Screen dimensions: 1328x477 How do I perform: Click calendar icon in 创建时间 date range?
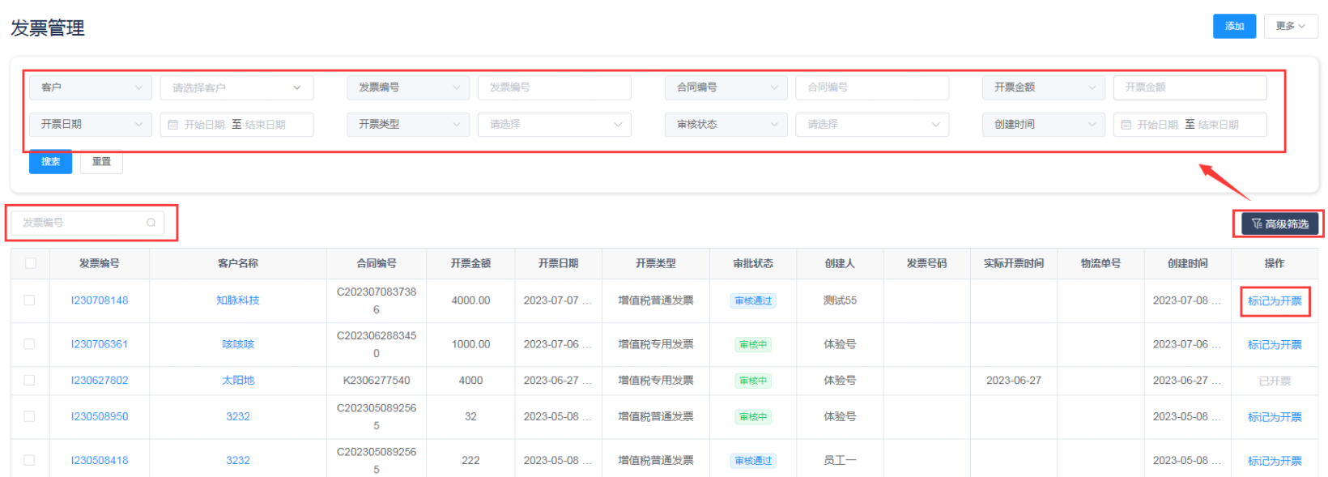(x=1126, y=125)
